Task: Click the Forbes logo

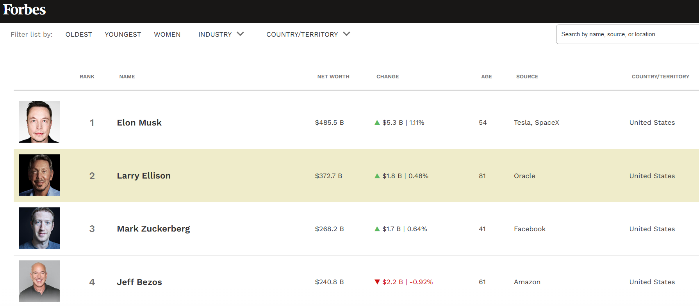Action: 25,10
